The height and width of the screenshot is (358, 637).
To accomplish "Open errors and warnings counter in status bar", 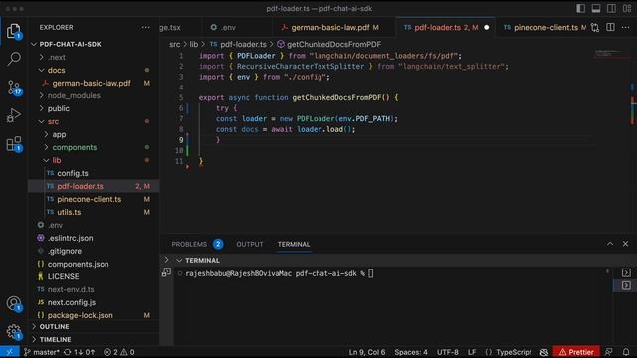I will pyautogui.click(x=119, y=352).
